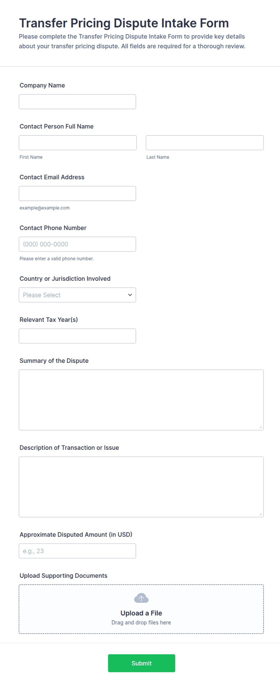The width and height of the screenshot is (280, 687).
Task: Click the Upload a File text
Action: pyautogui.click(x=141, y=613)
